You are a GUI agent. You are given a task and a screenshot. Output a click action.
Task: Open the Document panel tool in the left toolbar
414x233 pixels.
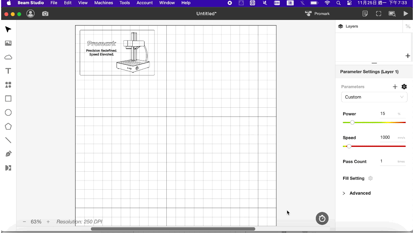[x=8, y=168]
